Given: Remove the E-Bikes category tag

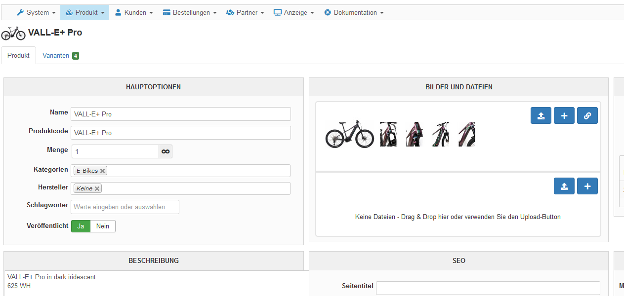Looking at the screenshot, I should click(x=103, y=171).
